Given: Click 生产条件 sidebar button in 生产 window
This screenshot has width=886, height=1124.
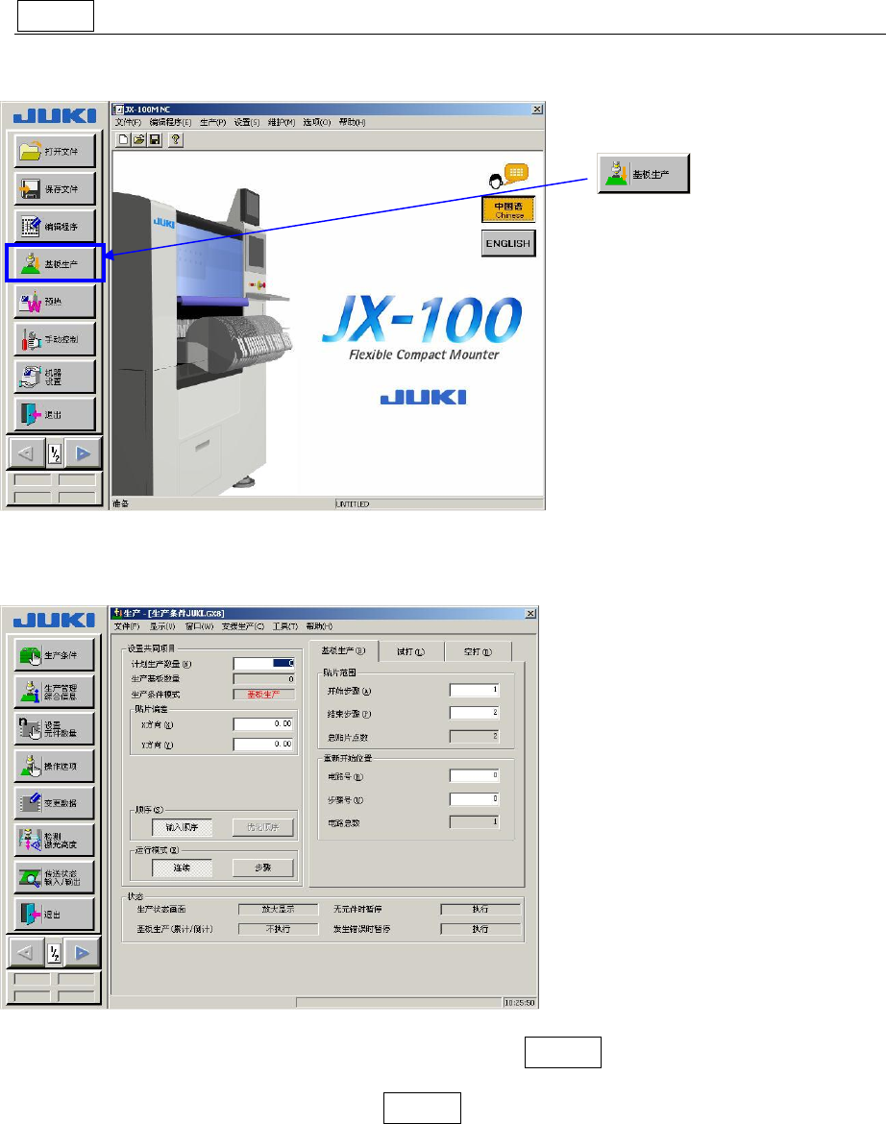Looking at the screenshot, I should [x=55, y=654].
